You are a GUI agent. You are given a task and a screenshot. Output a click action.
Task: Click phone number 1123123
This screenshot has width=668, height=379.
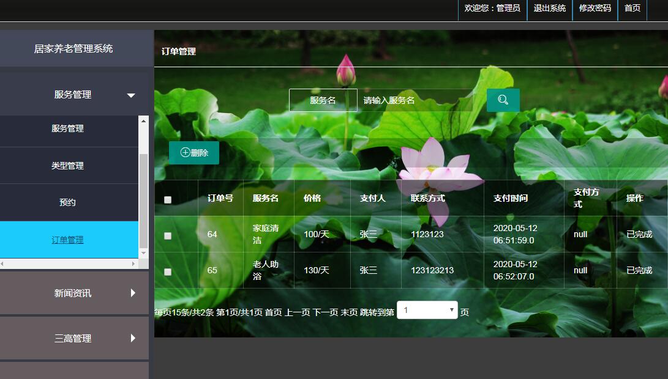427,234
